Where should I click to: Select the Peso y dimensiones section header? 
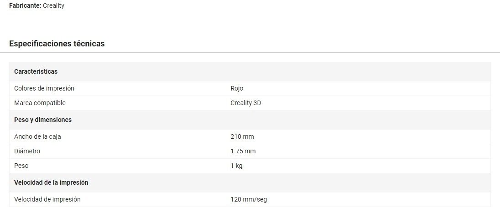point(43,120)
